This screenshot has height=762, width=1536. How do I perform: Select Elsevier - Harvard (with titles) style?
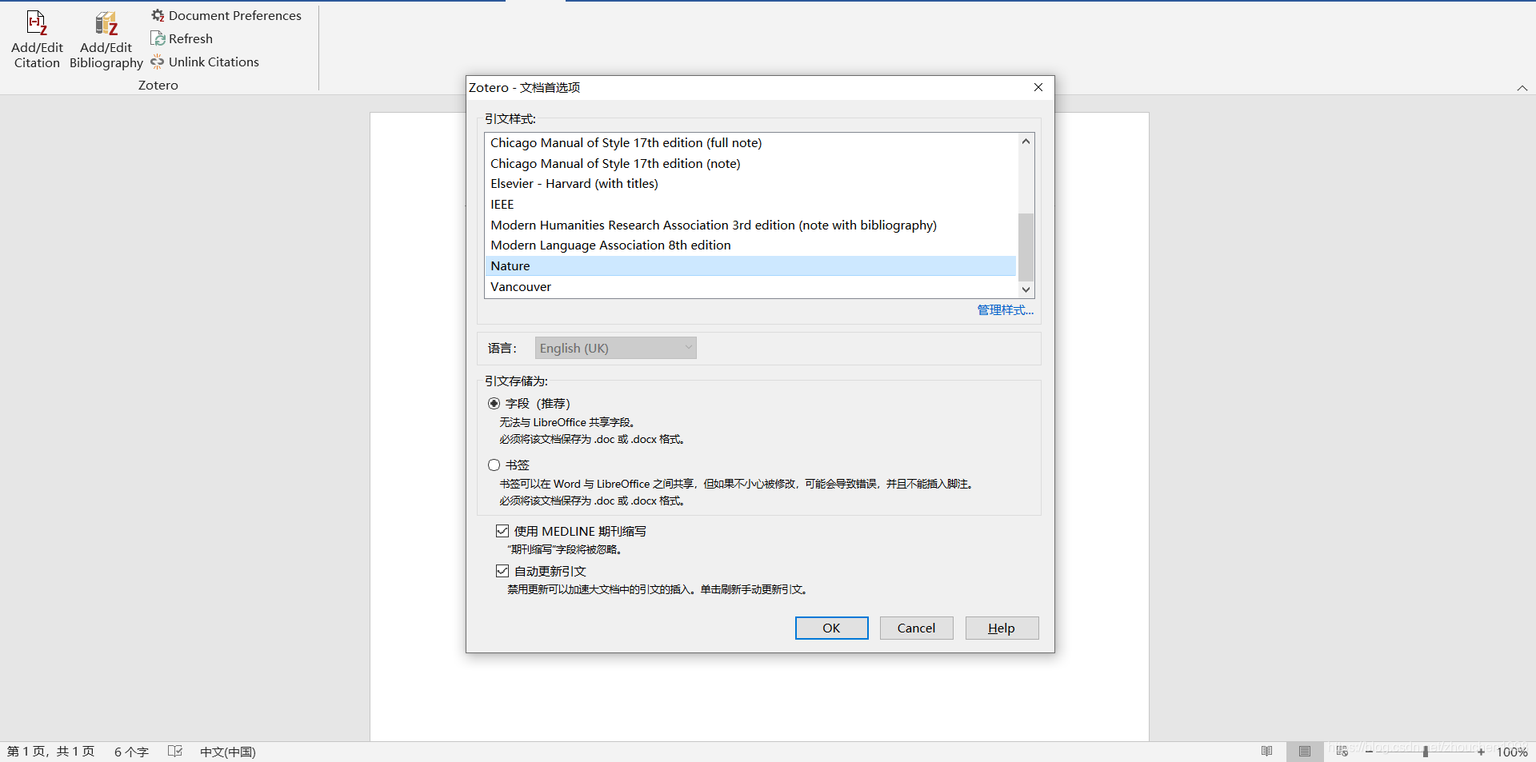pos(750,183)
